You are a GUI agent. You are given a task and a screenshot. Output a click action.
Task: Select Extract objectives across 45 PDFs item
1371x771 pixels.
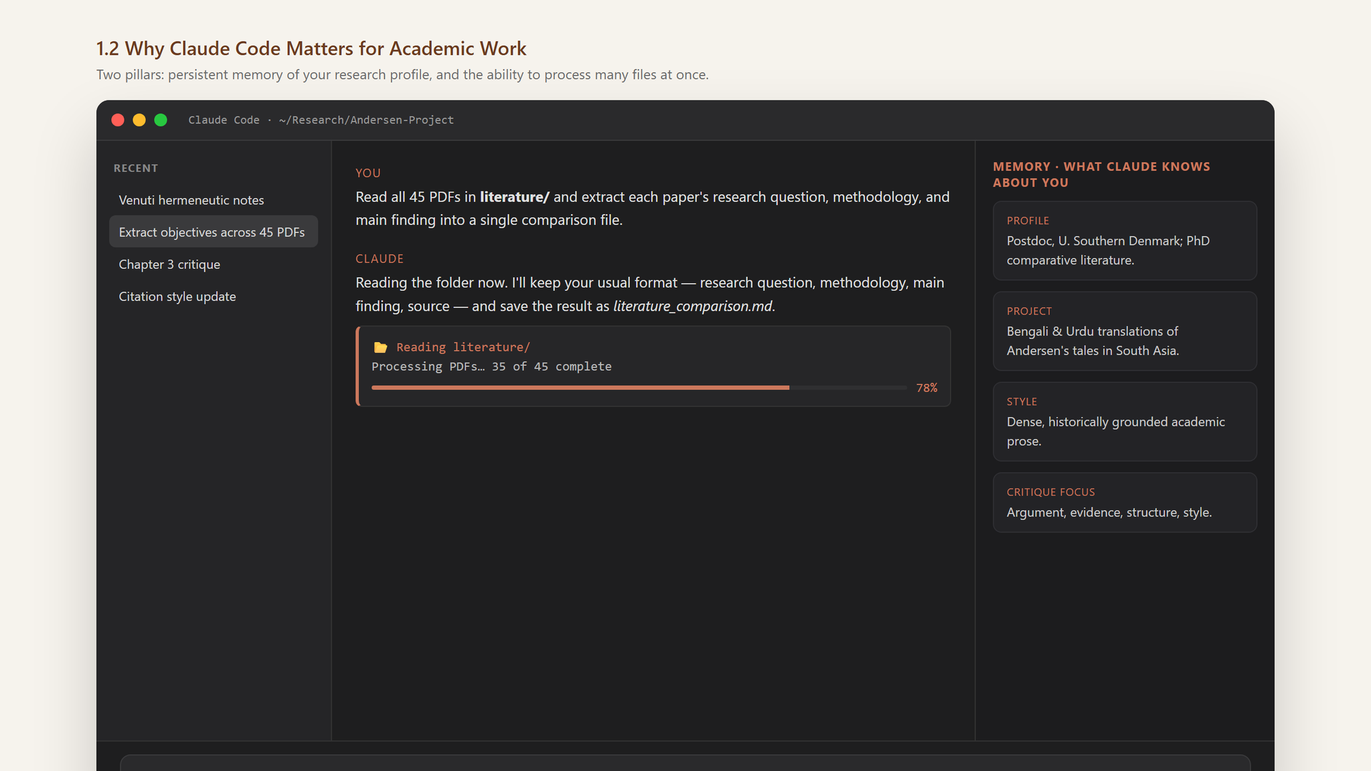214,232
